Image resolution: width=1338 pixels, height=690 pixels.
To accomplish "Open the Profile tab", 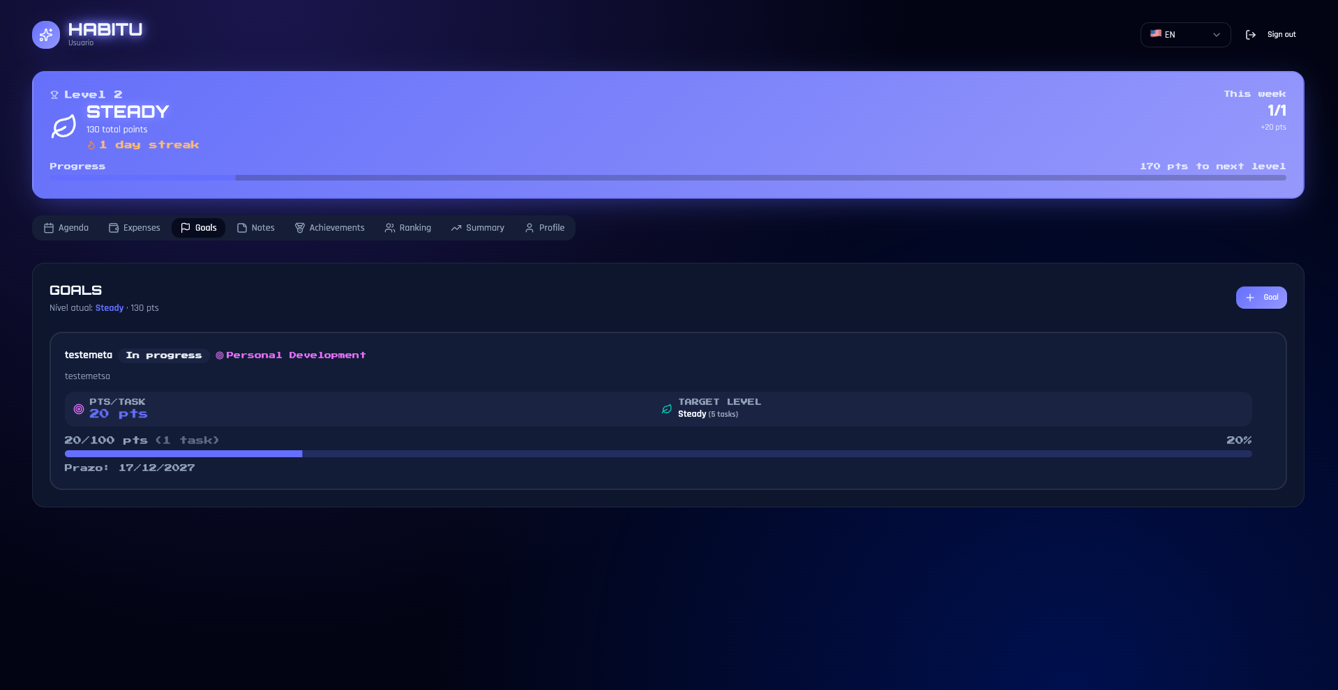I will (545, 228).
